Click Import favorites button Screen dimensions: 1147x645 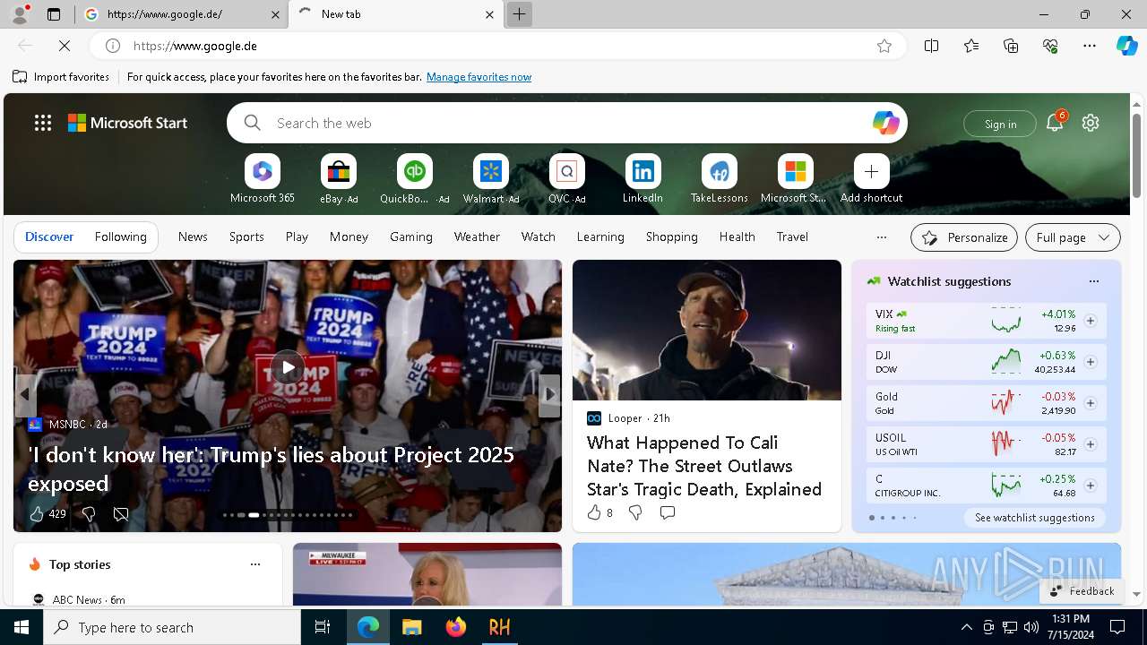(61, 77)
